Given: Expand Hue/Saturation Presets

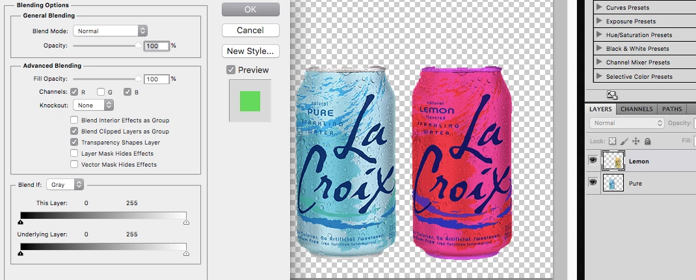Looking at the screenshot, I should pyautogui.click(x=599, y=35).
